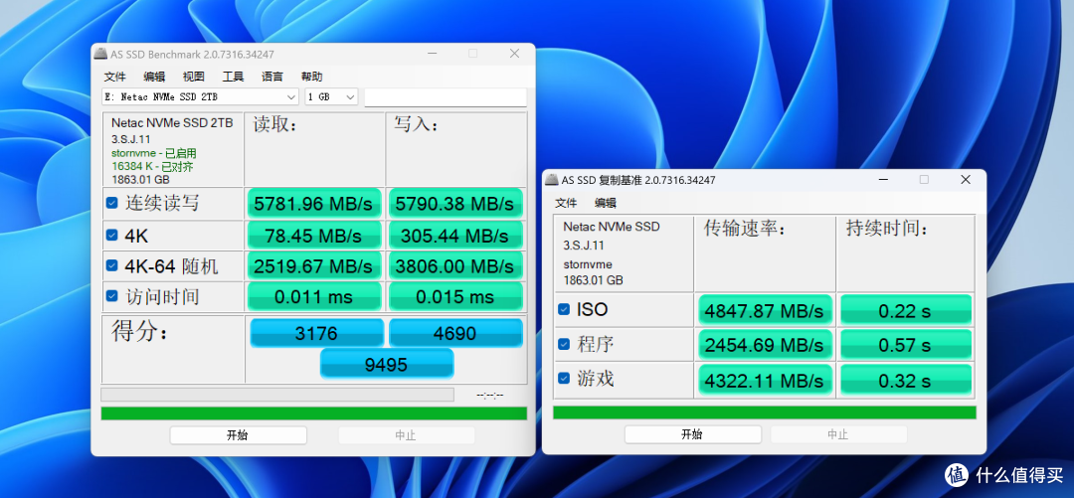
Task: Uncheck the 连续读写 sequential test checkbox
Action: [x=112, y=203]
